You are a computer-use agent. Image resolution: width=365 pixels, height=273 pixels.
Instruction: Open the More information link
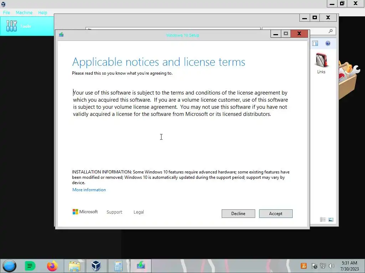89,190
